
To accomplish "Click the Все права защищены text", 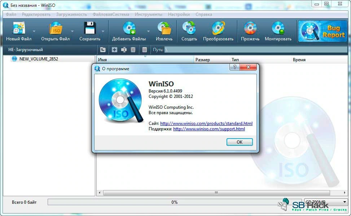I will tap(171, 113).
